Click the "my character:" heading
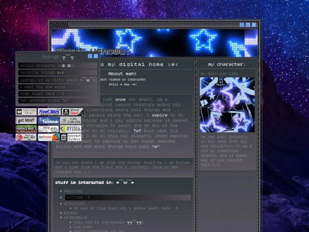This screenshot has width=309, height=232. coord(227,65)
